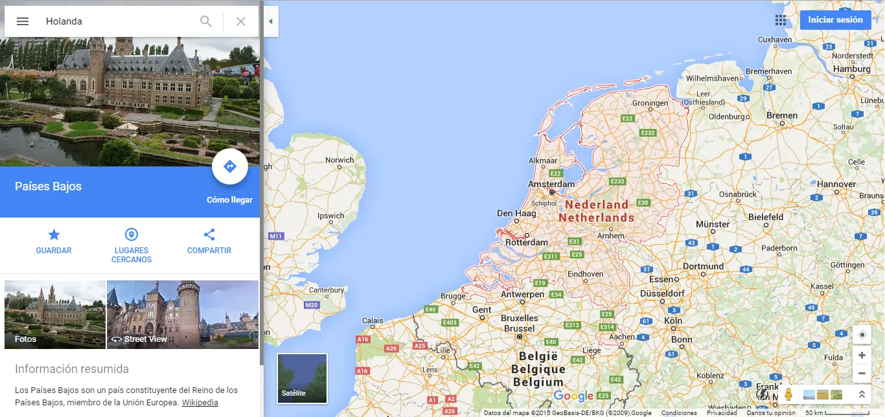The height and width of the screenshot is (417, 885).
Task: Zoom in with the plus button
Action: tap(862, 355)
